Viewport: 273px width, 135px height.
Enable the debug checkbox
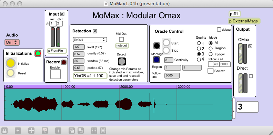pos(219,29)
